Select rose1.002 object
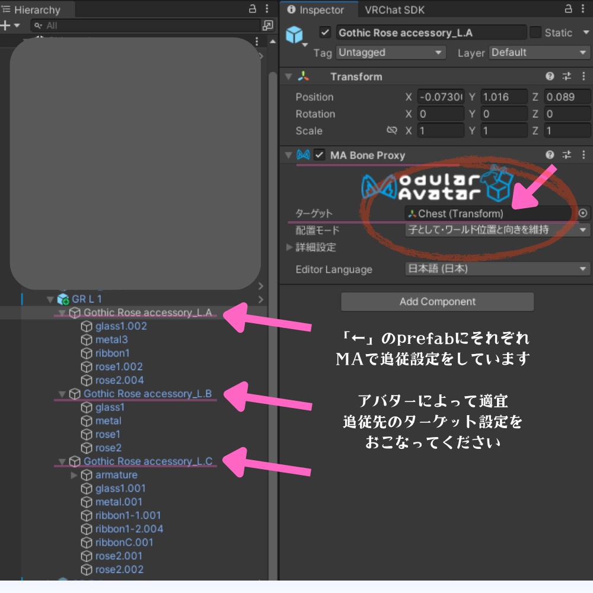Screen dimensions: 593x593 [119, 367]
